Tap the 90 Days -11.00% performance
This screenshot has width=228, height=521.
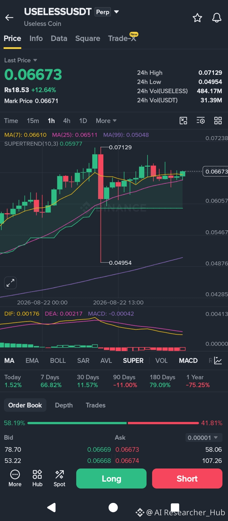(125, 381)
